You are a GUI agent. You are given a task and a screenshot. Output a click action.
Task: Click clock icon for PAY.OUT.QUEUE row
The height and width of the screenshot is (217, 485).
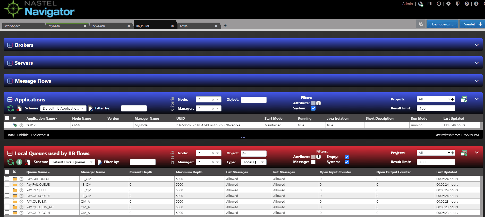point(21,196)
